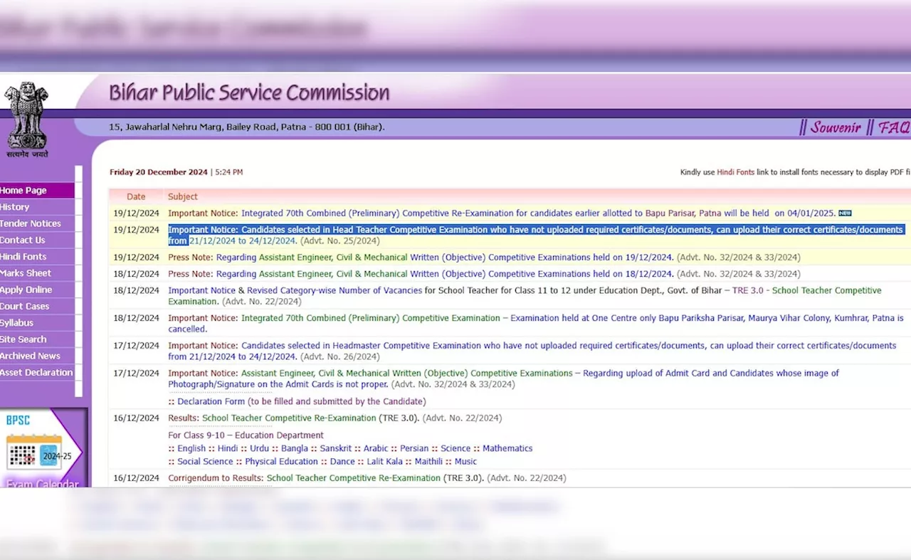Open Site Search from the sidebar
Image resolution: width=911 pixels, height=560 pixels.
pos(37,339)
